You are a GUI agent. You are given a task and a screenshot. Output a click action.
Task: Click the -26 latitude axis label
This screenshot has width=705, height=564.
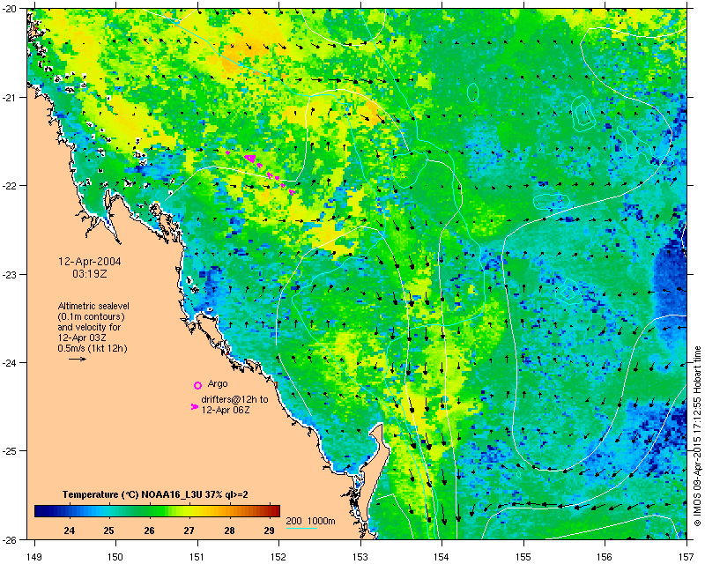tap(11, 539)
